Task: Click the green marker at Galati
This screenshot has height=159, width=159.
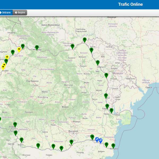Action: 107,107
